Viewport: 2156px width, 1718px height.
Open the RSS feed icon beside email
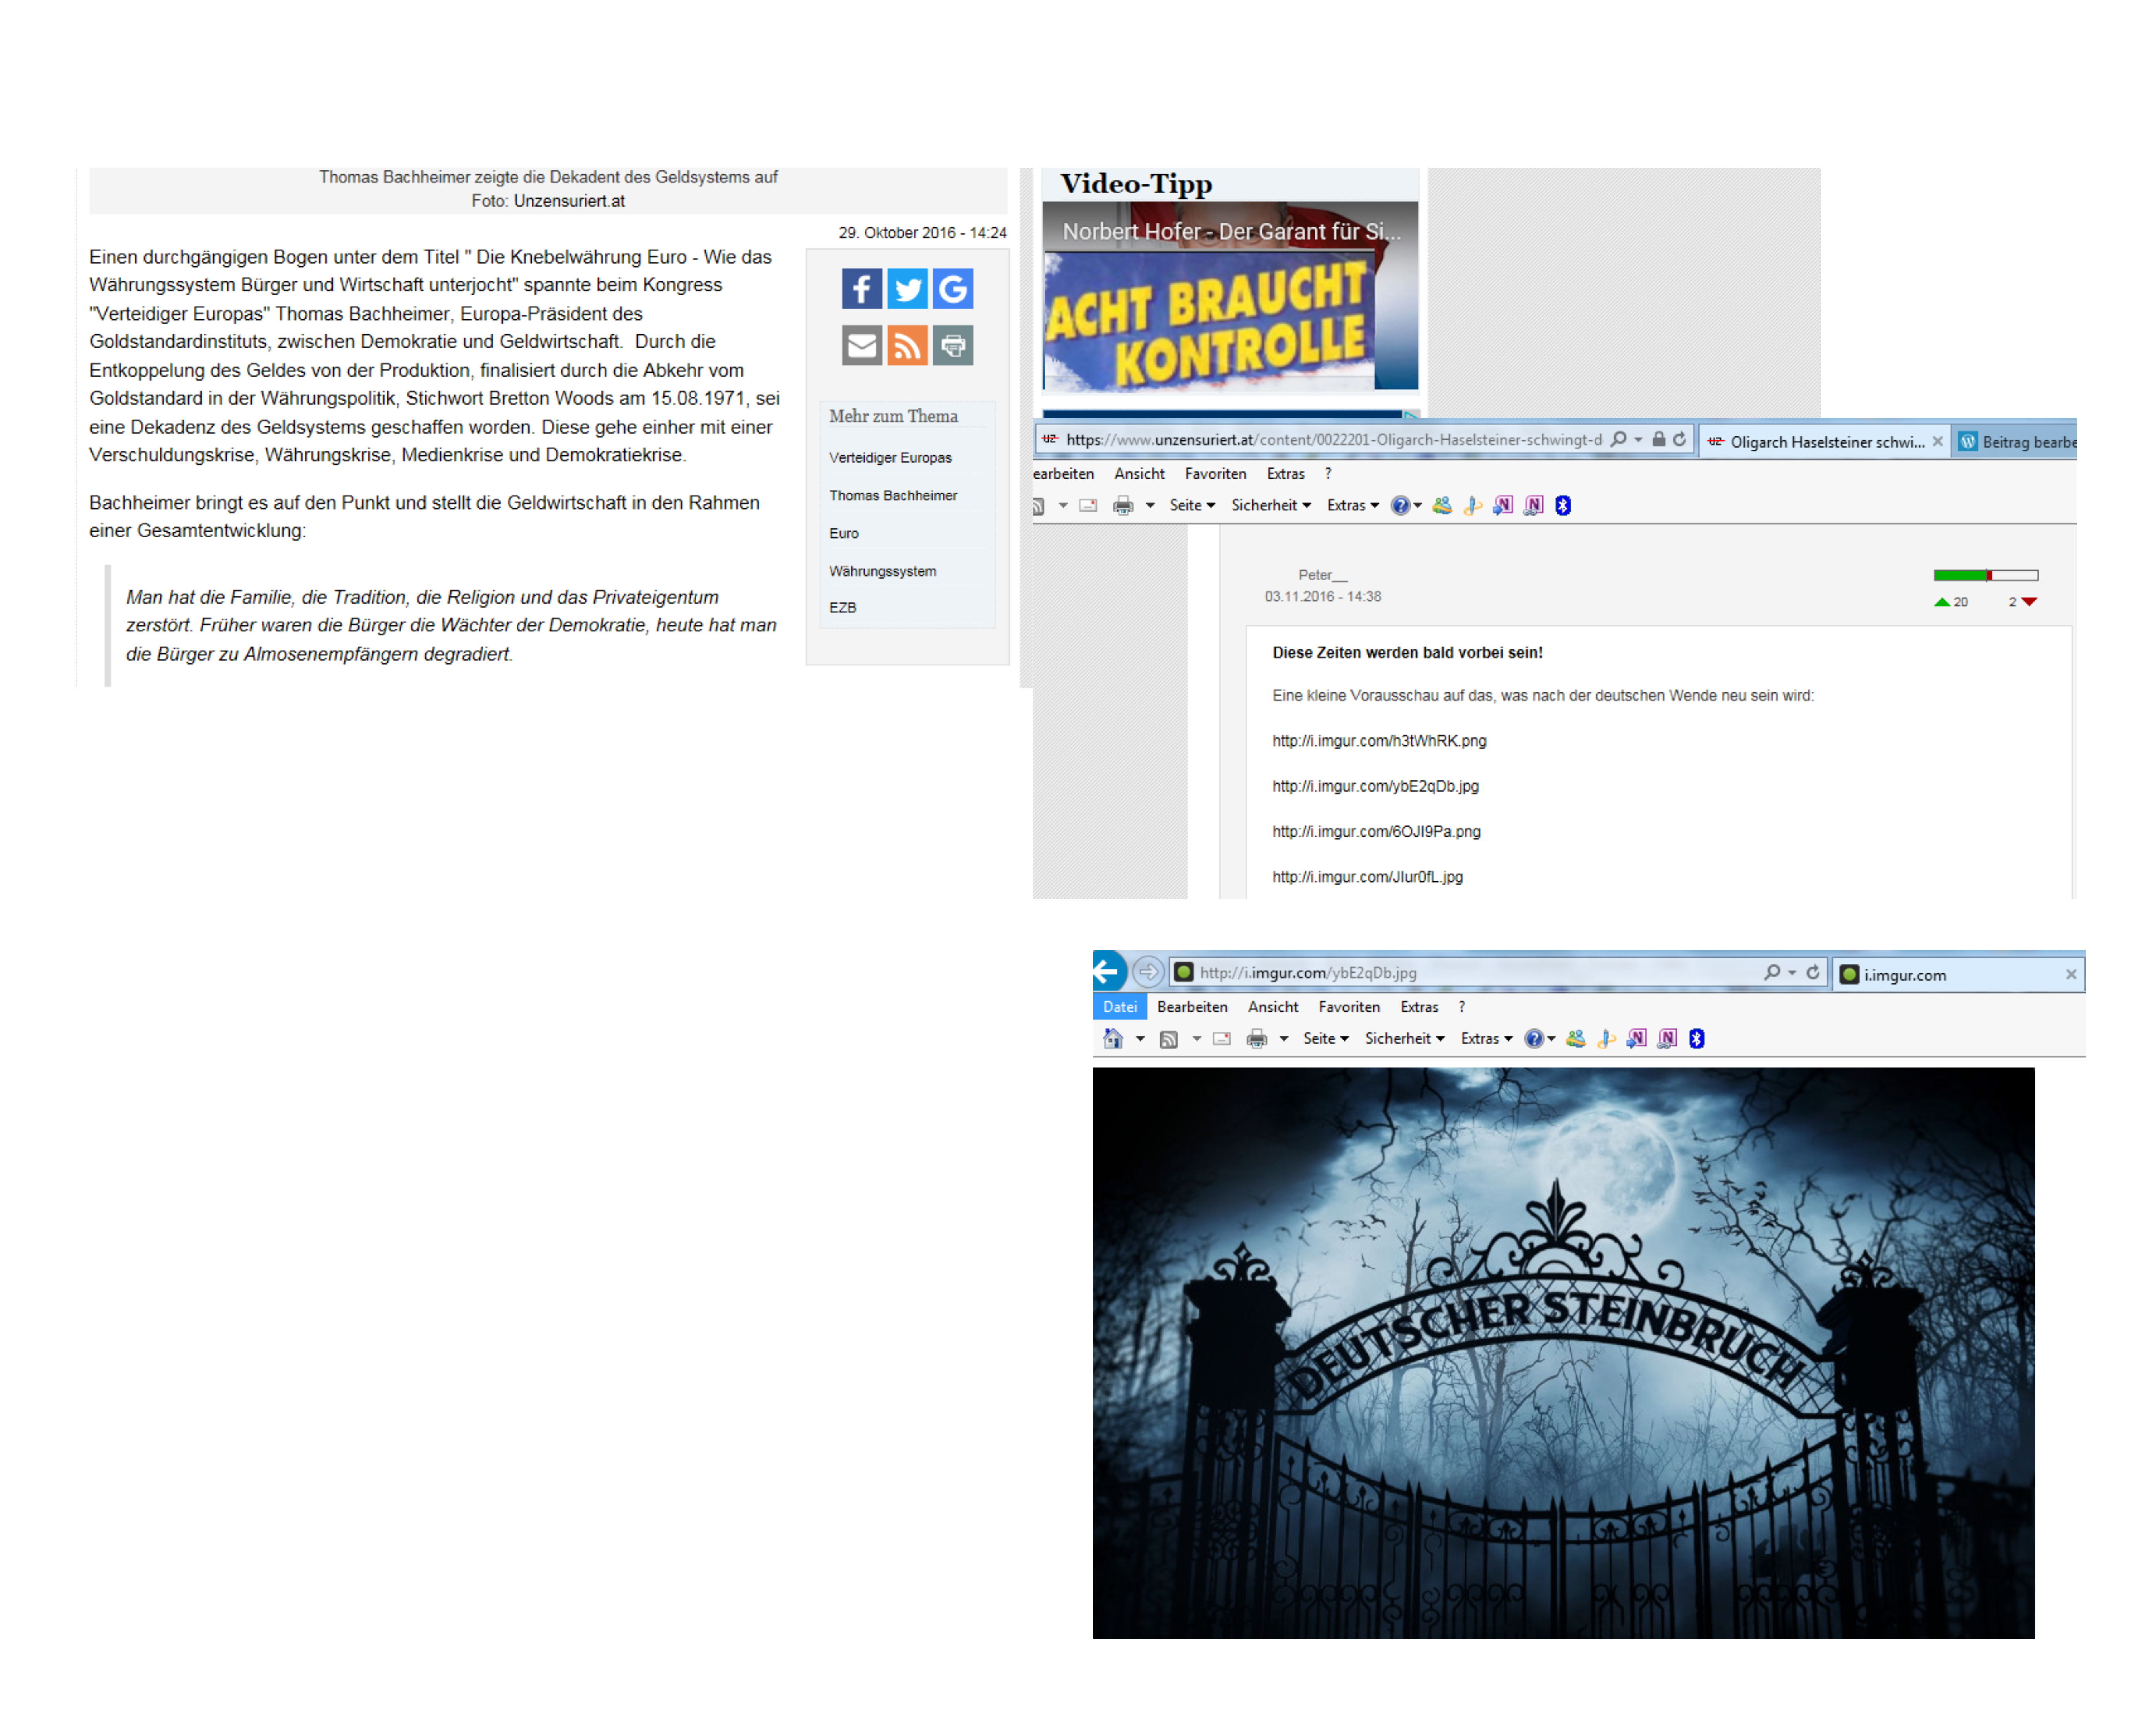coord(907,346)
